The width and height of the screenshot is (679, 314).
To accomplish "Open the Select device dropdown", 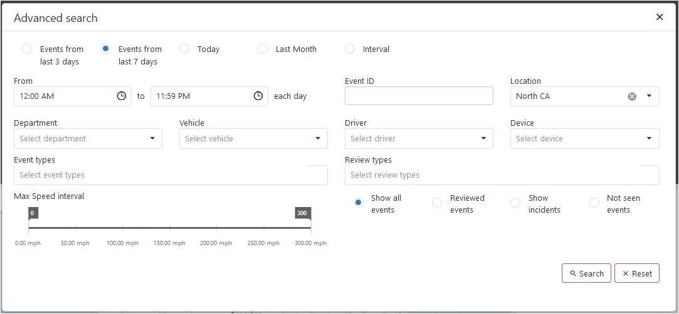I will (x=584, y=139).
